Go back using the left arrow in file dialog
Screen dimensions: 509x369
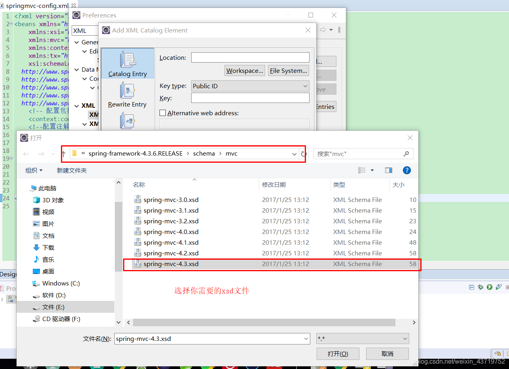[26, 154]
